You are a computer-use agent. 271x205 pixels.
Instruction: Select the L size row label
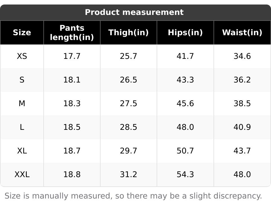click(22, 127)
